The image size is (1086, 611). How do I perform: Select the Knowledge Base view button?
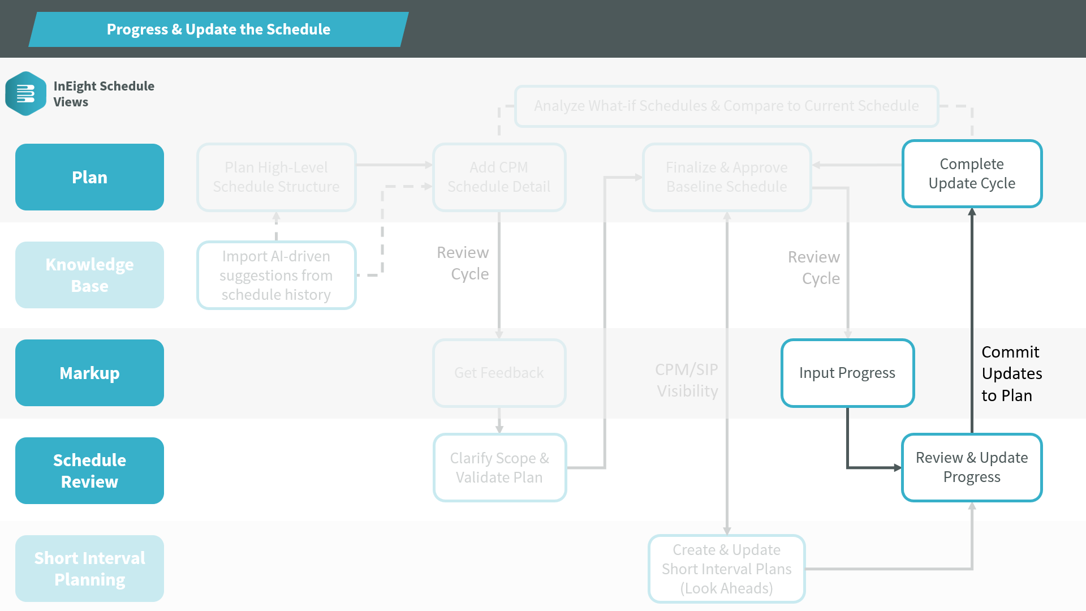89,275
